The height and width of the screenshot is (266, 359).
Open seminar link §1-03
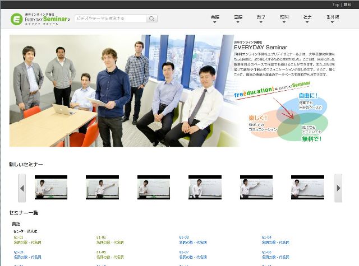pyautogui.click(x=193, y=240)
